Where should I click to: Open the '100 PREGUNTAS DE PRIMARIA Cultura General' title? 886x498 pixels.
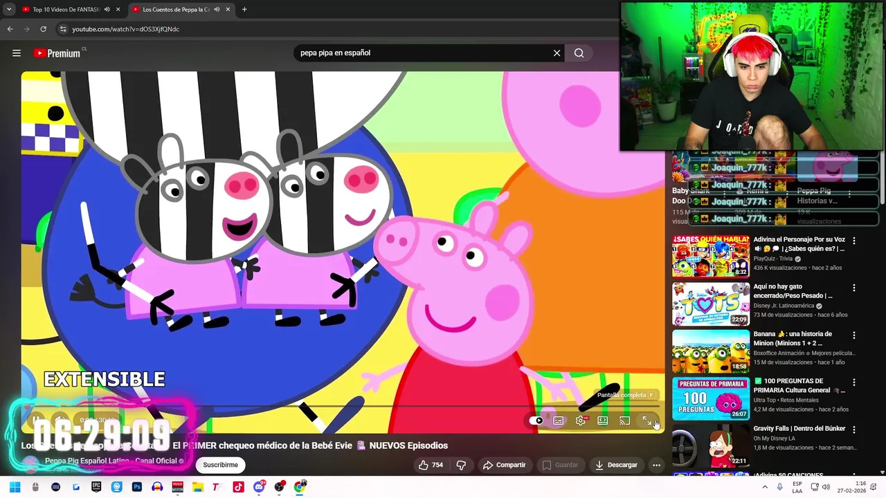click(x=799, y=386)
